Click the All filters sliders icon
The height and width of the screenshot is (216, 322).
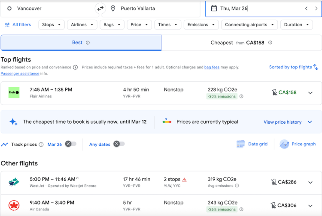pyautogui.click(x=7, y=25)
